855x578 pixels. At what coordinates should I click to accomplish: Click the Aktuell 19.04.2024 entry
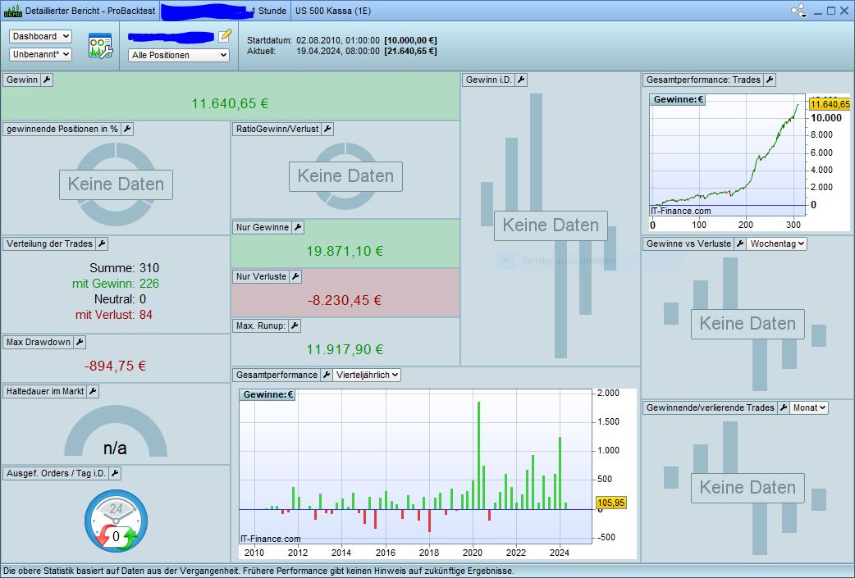[342, 51]
